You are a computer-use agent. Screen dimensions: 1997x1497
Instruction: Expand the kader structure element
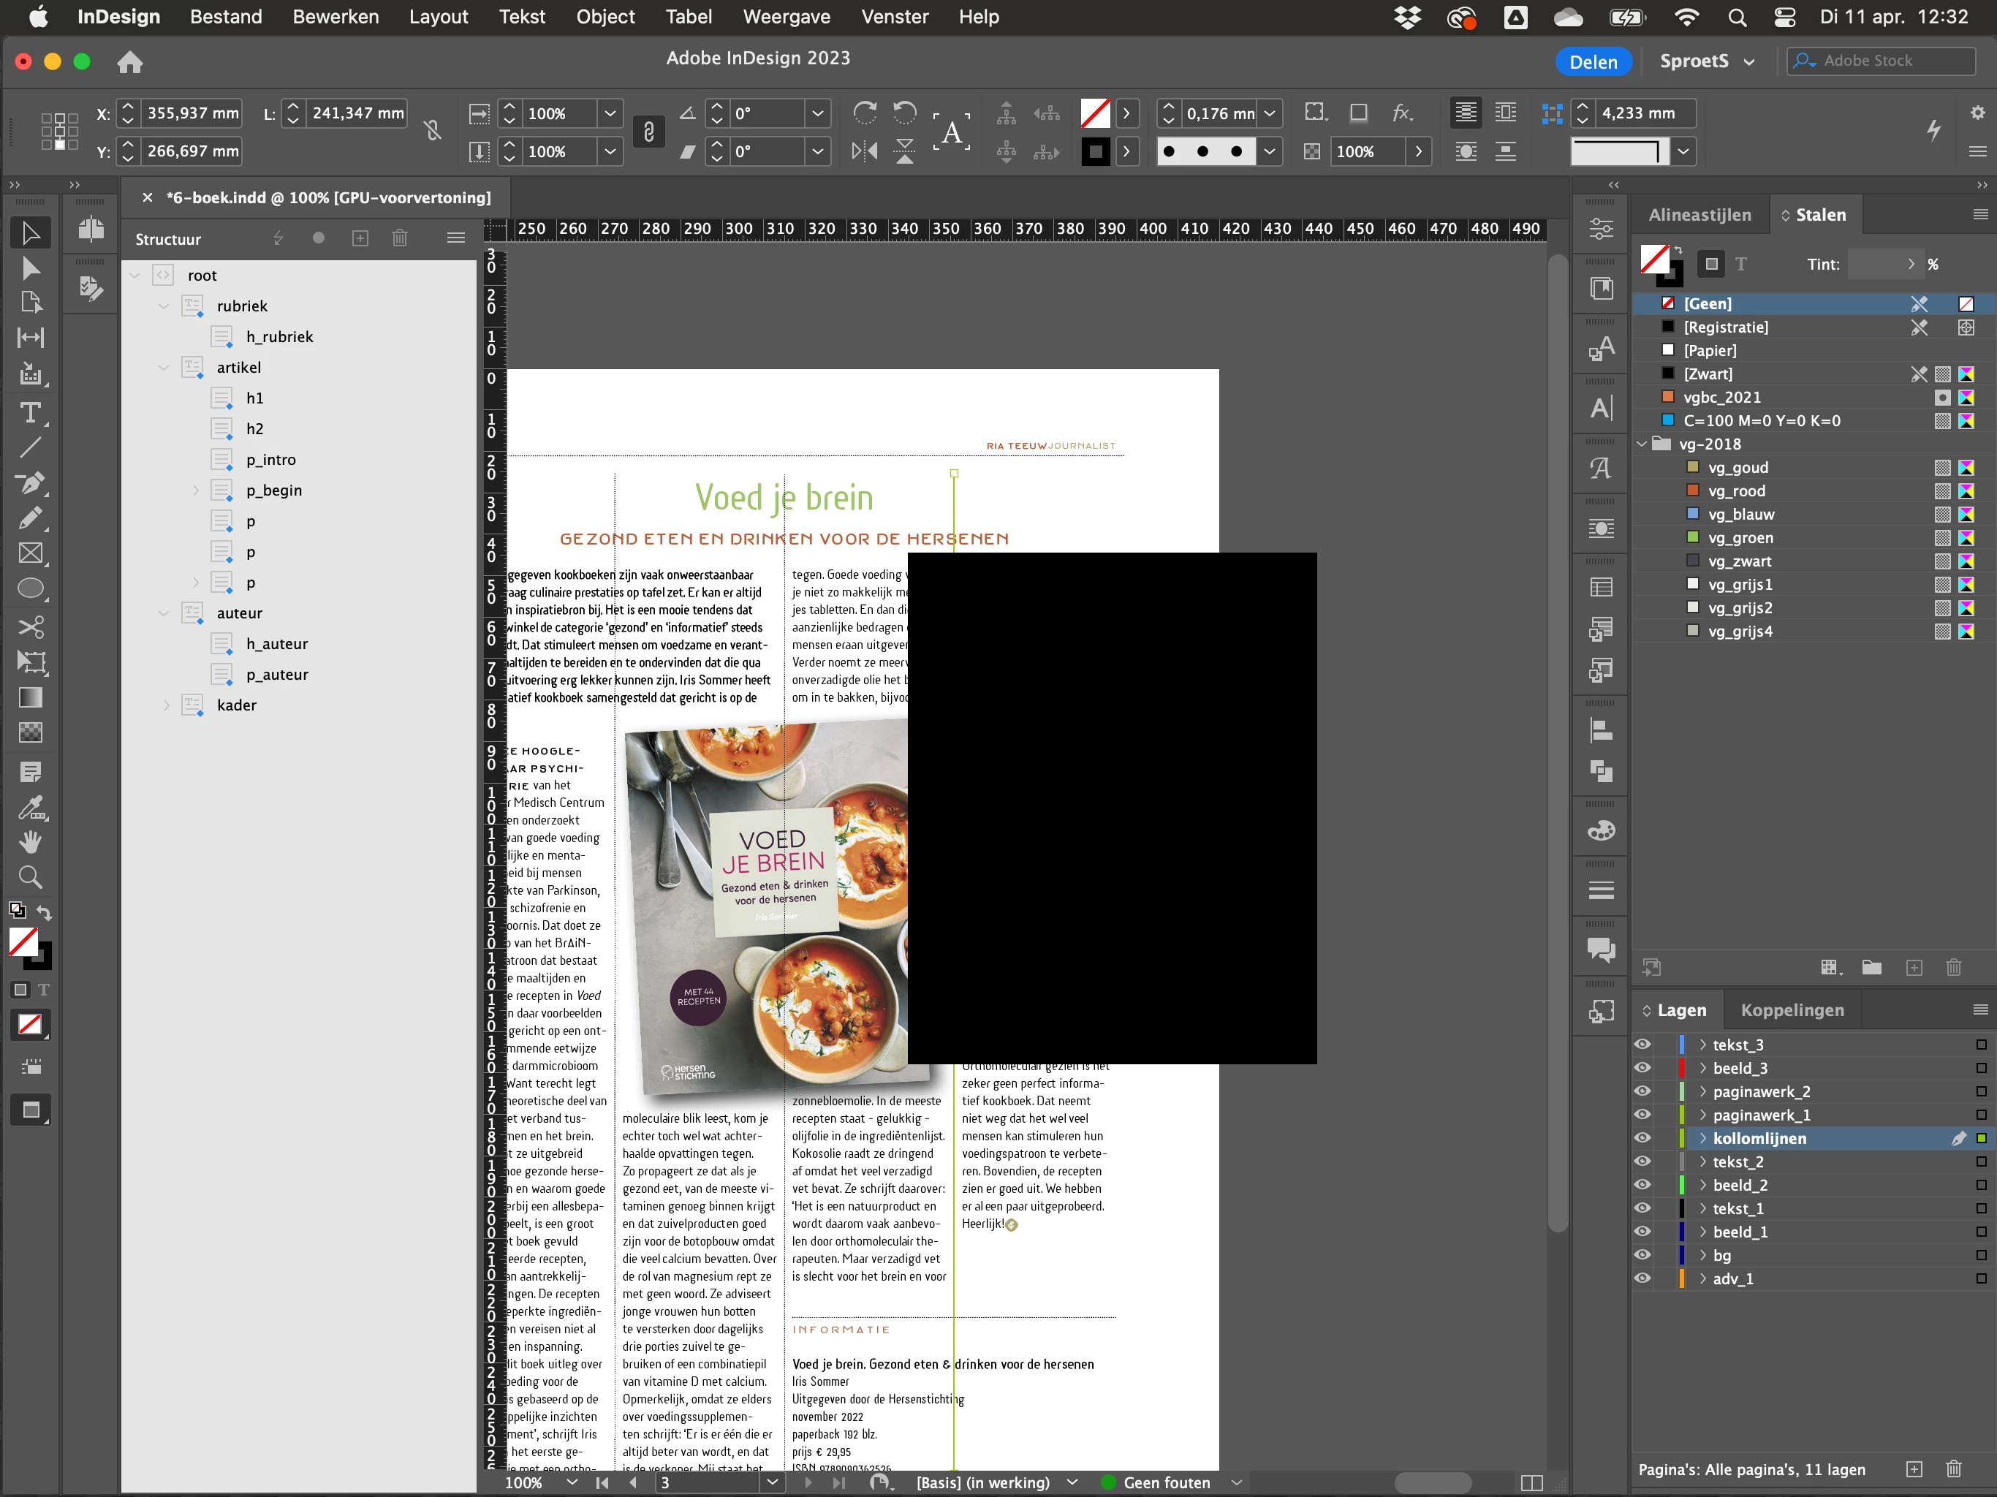point(166,705)
